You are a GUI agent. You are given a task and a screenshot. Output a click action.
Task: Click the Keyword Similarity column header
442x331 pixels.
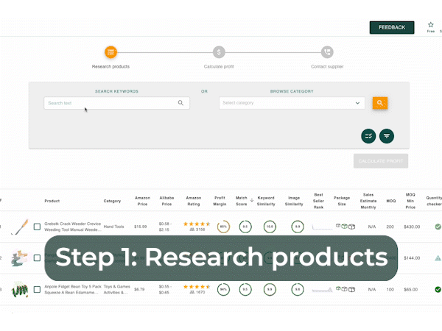(266, 201)
